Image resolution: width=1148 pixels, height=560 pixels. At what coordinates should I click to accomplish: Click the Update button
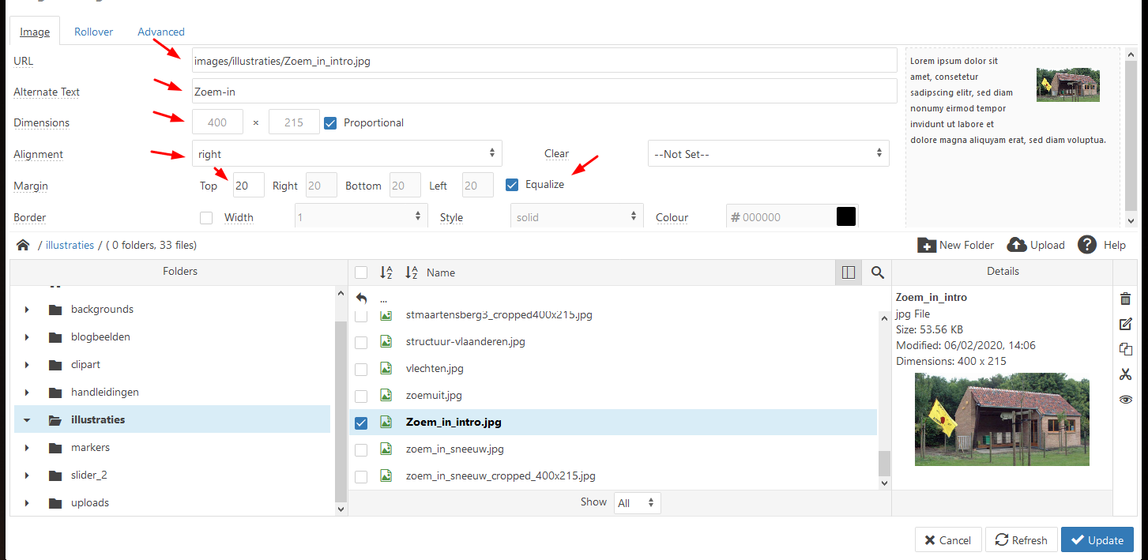(x=1097, y=540)
